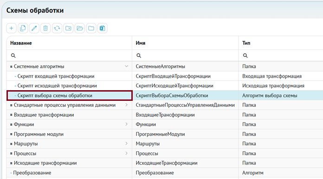Click the Тип column filter field
The image size is (323, 179).
pos(281,56)
